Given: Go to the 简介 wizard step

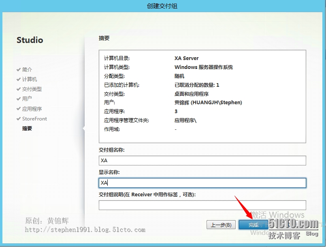Looking at the screenshot, I should (x=27, y=70).
